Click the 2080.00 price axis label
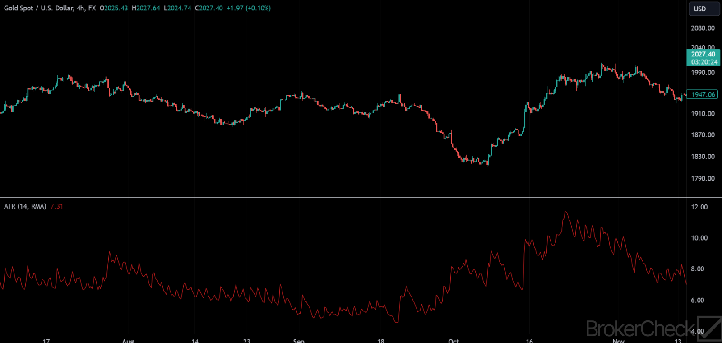This screenshot has width=722, height=343. (x=703, y=28)
